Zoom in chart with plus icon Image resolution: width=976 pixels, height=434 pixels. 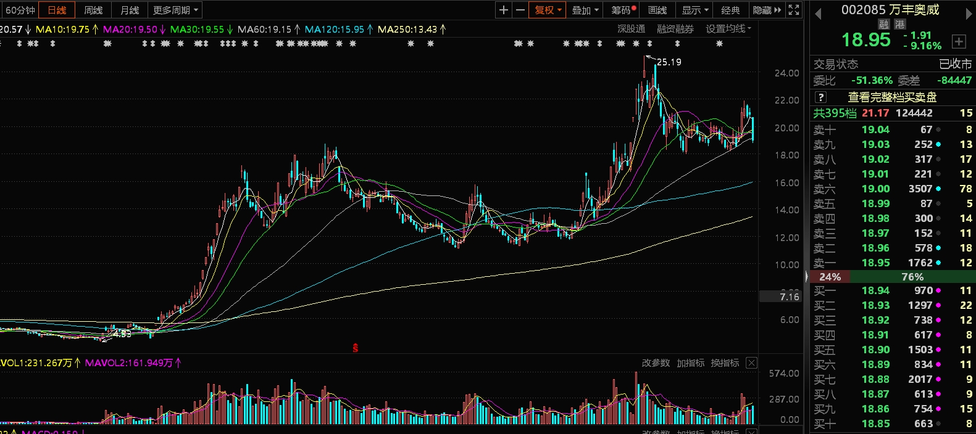[504, 10]
